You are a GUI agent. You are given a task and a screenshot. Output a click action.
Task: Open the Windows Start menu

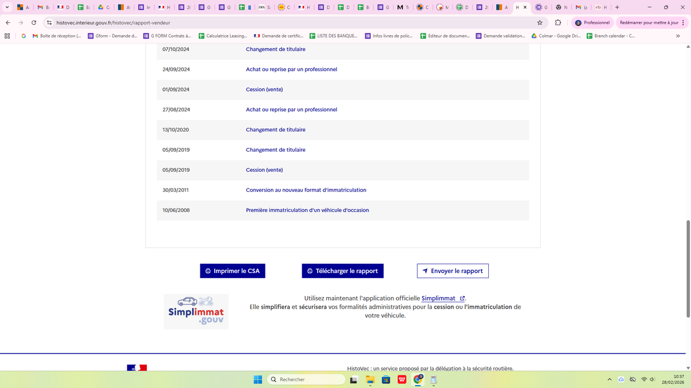pyautogui.click(x=258, y=379)
